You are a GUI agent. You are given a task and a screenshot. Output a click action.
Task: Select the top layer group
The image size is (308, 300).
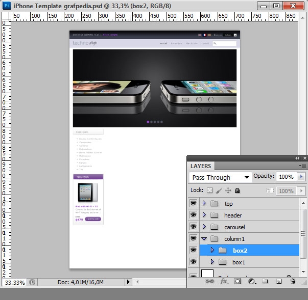click(x=249, y=203)
